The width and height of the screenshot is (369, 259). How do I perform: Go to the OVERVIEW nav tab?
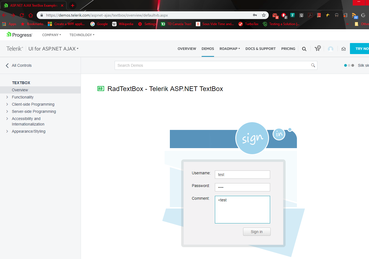pyautogui.click(x=187, y=49)
